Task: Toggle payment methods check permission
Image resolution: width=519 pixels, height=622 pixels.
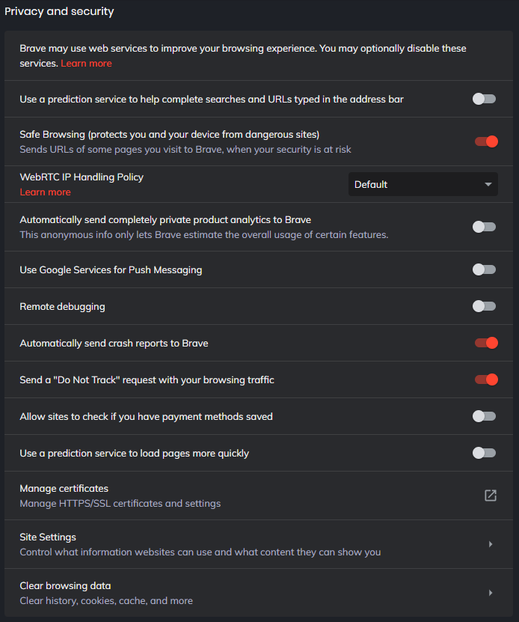Action: pos(485,416)
